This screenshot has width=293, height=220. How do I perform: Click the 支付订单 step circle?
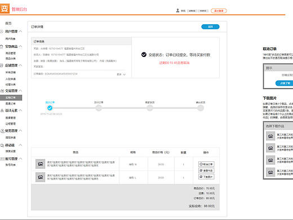click(99, 108)
